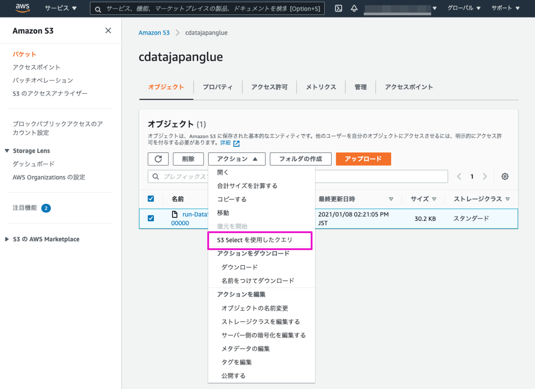Open バッチオペレーション in the sidebar
This screenshot has height=389, width=535.
click(43, 80)
